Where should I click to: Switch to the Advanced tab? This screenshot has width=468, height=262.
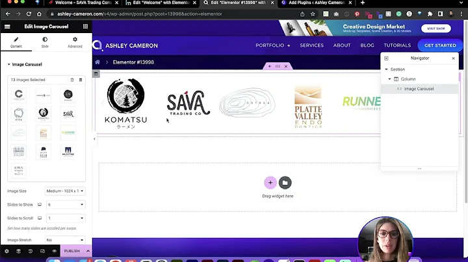coord(75,43)
